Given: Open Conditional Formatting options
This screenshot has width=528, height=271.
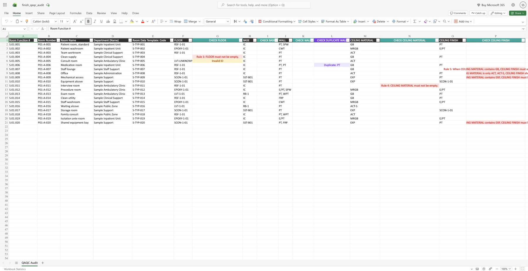Looking at the screenshot, I should (276, 21).
